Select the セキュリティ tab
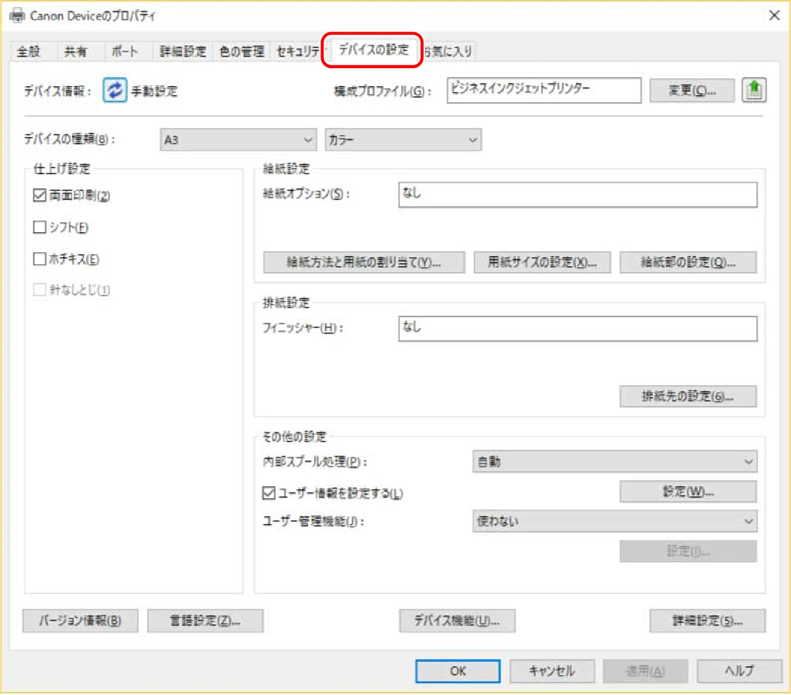 (297, 51)
